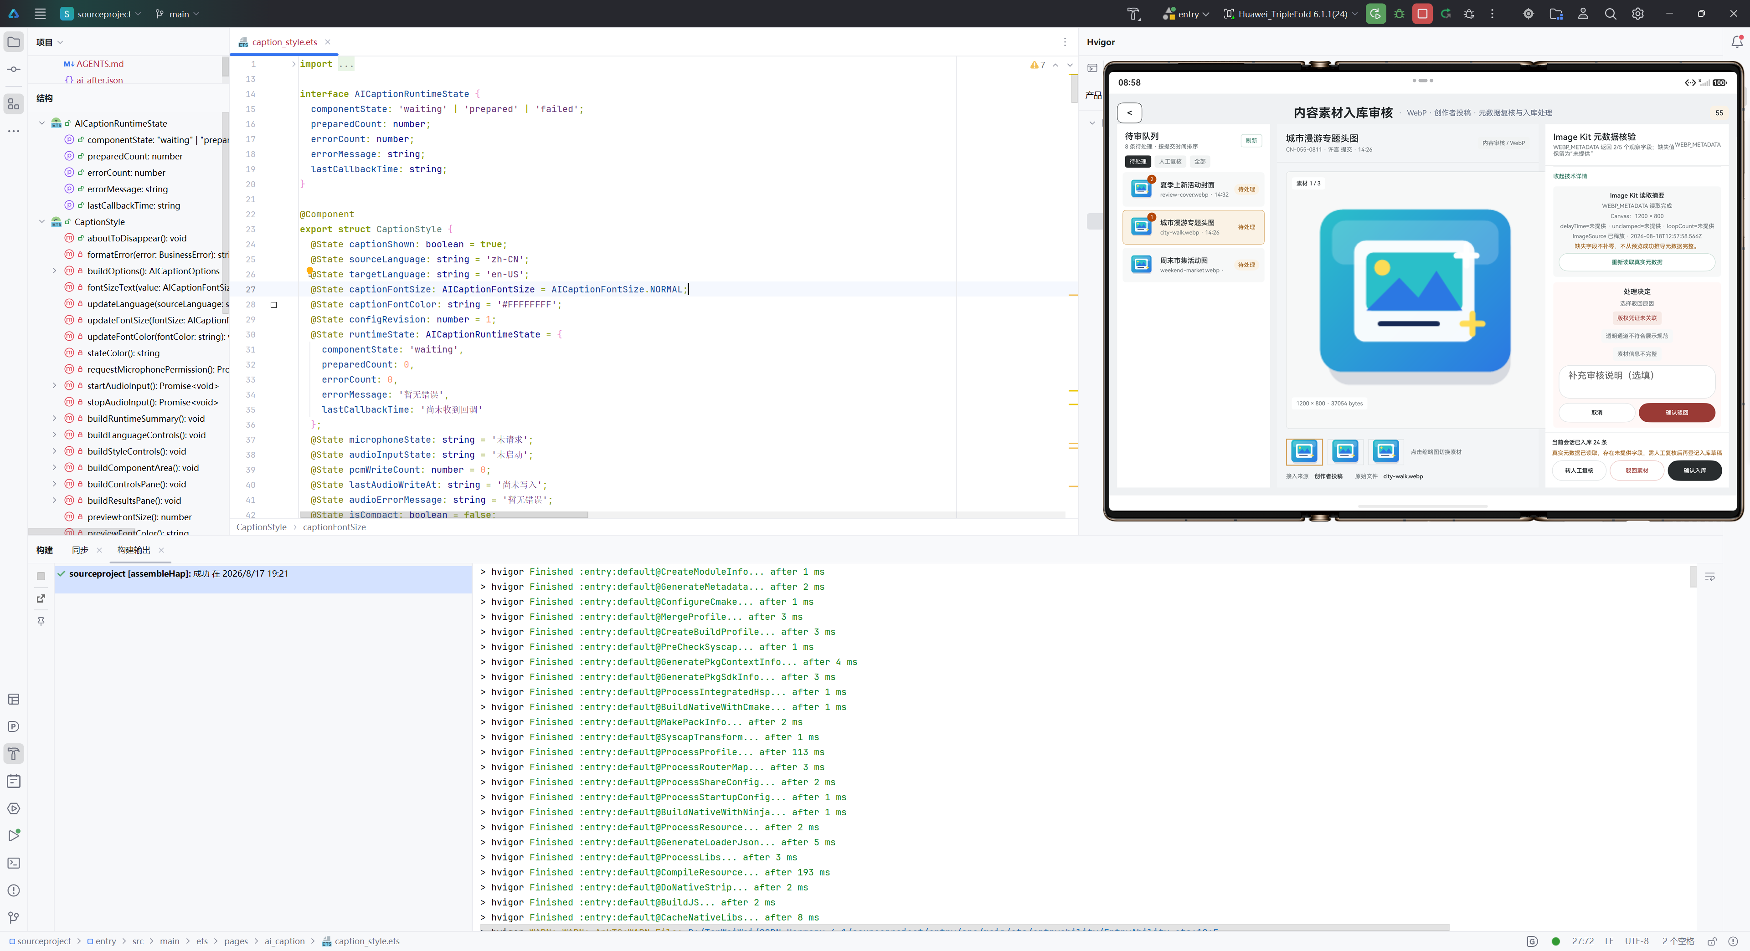Select the 待处理 queue filter chip
Viewport: 1750px width, 951px height.
click(x=1138, y=162)
